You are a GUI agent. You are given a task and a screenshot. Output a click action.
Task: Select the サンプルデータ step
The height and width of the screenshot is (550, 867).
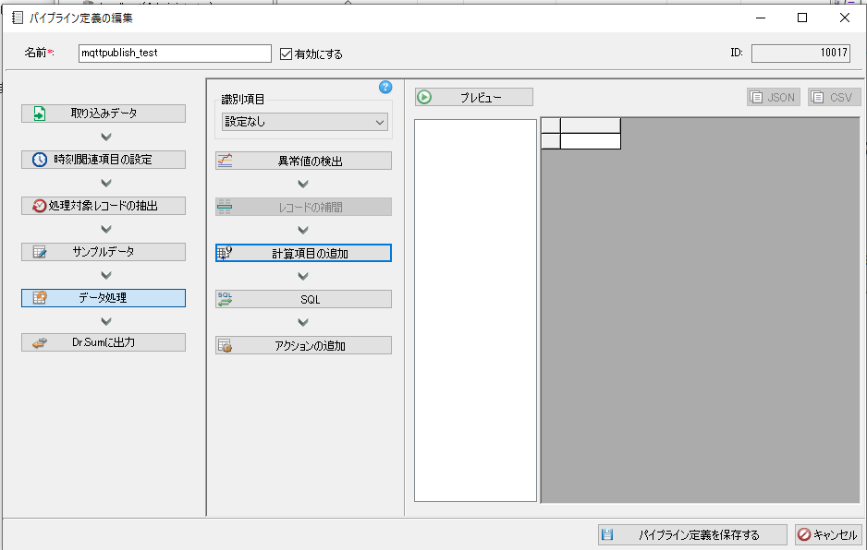pos(104,252)
